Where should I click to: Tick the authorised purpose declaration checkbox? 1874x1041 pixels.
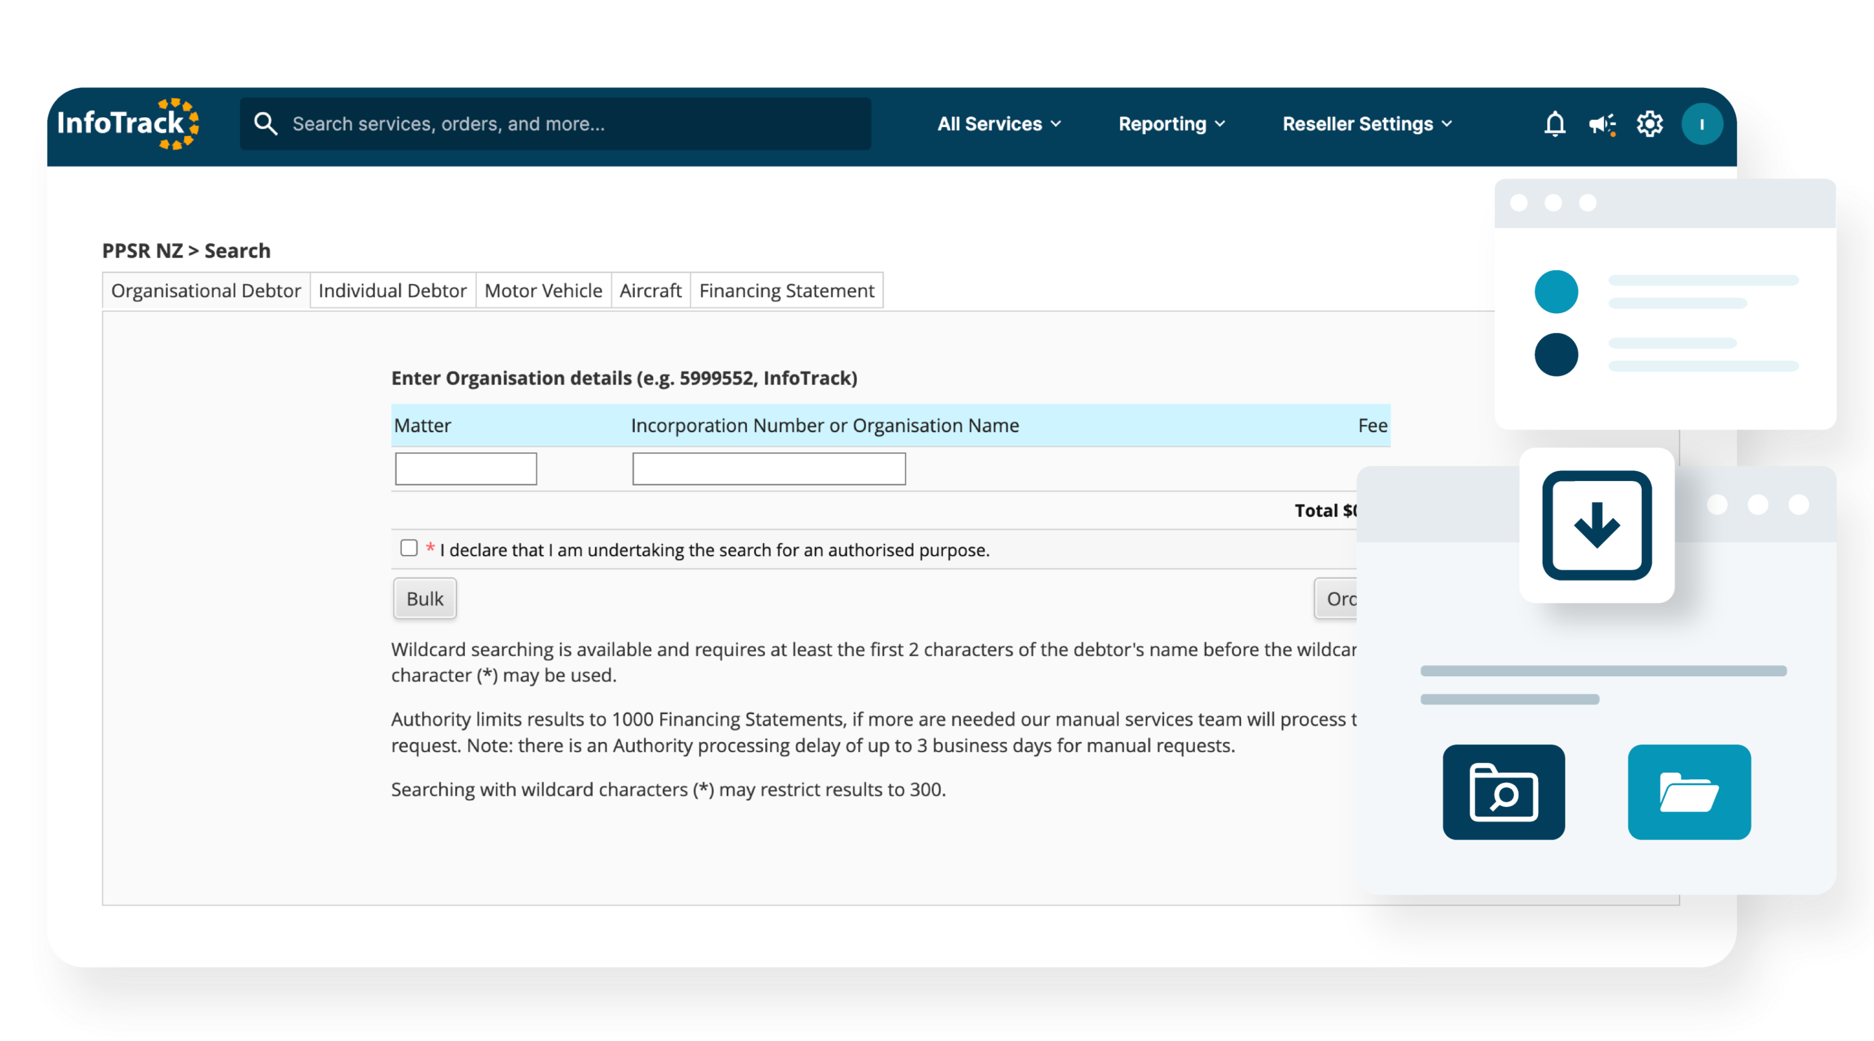pos(409,547)
